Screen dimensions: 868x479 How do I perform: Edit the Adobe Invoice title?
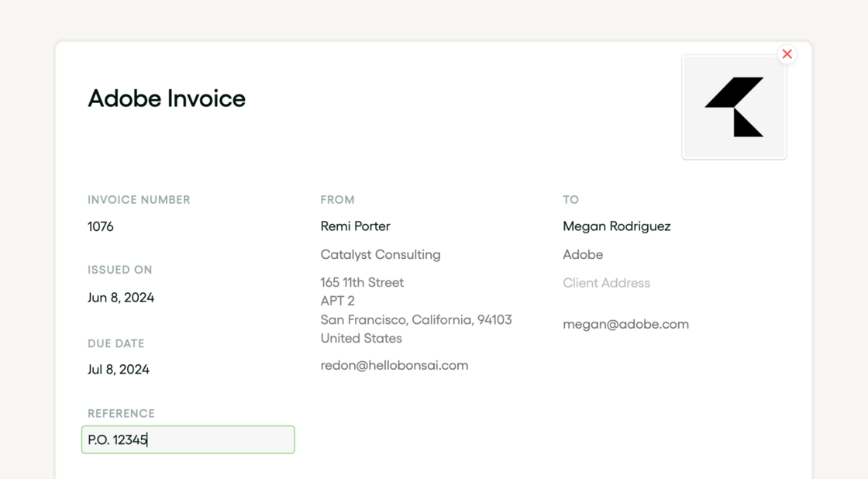pyautogui.click(x=167, y=98)
